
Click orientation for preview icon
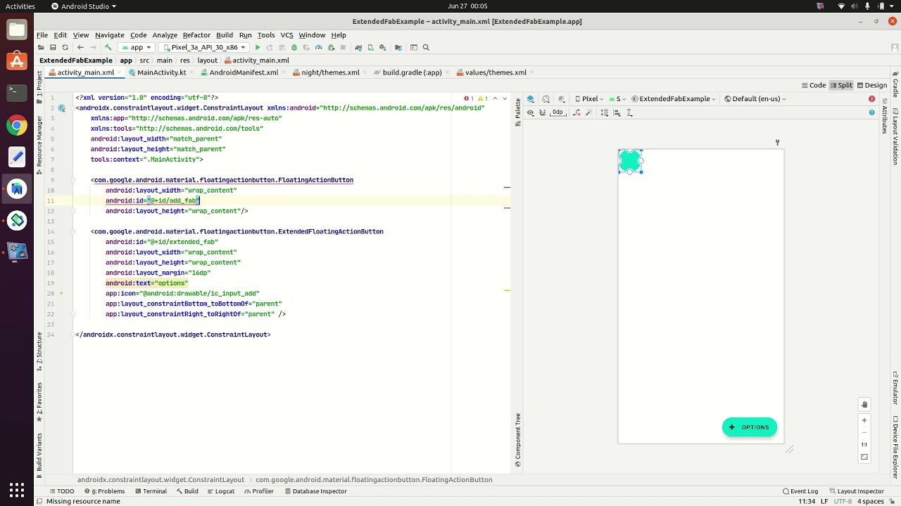tap(546, 99)
